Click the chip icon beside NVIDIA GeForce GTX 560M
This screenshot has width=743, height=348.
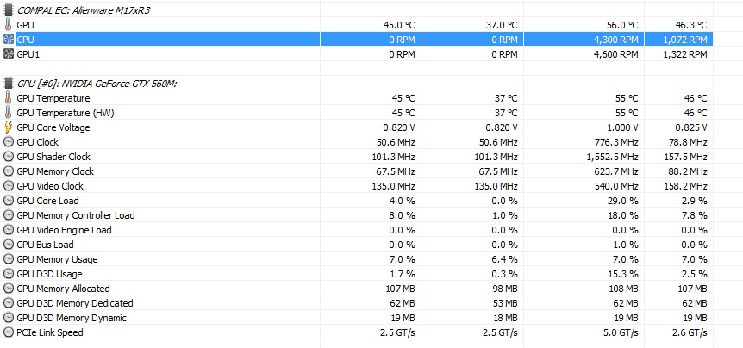point(9,83)
